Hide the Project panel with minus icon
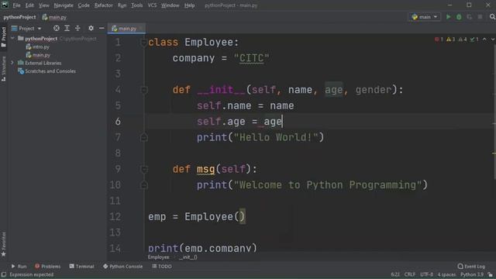The height and width of the screenshot is (279, 496). coord(102,28)
